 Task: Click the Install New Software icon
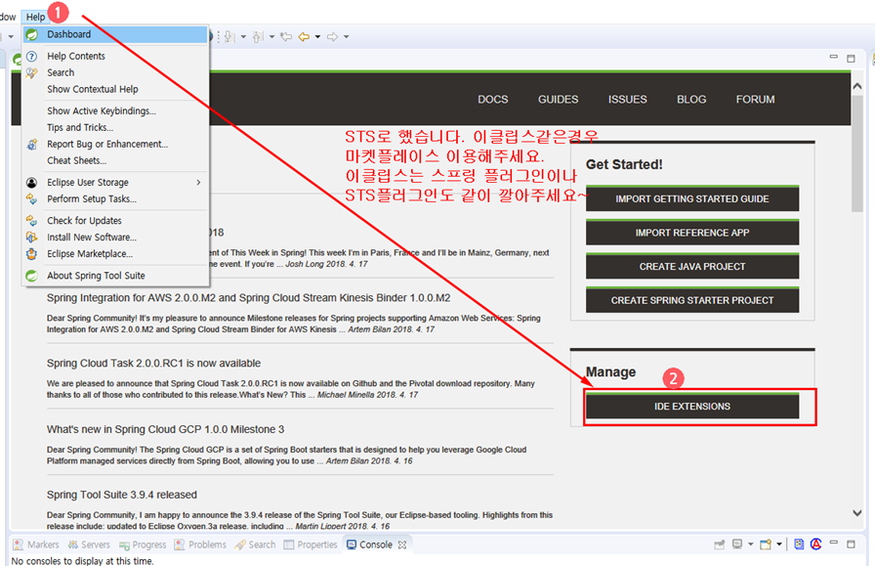(x=32, y=238)
